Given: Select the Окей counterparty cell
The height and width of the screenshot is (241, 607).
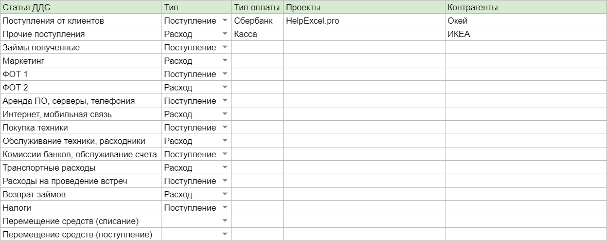Looking at the screenshot, I should (x=526, y=21).
